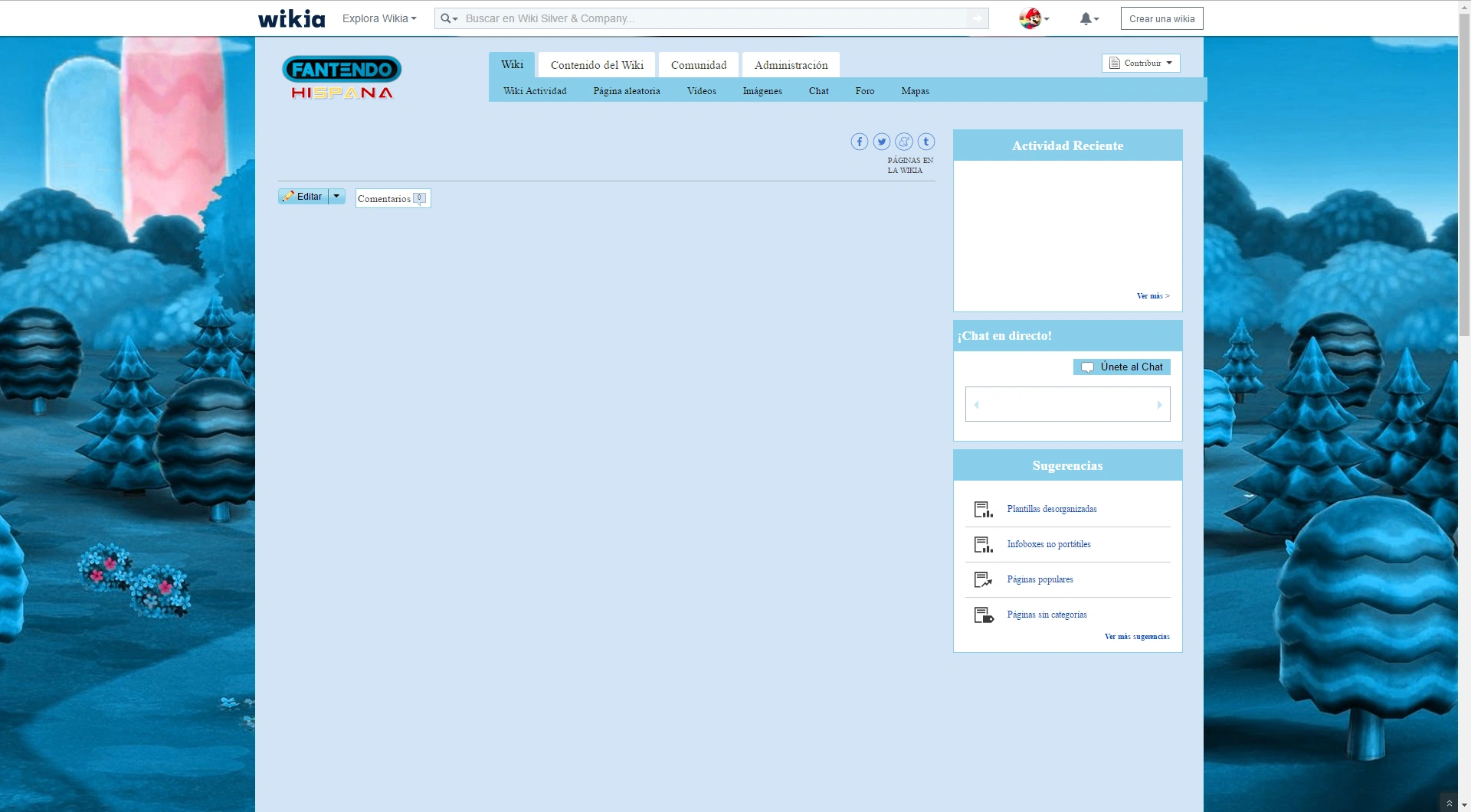Click the Tumblr share icon
The width and height of the screenshot is (1471, 812).
[926, 142]
